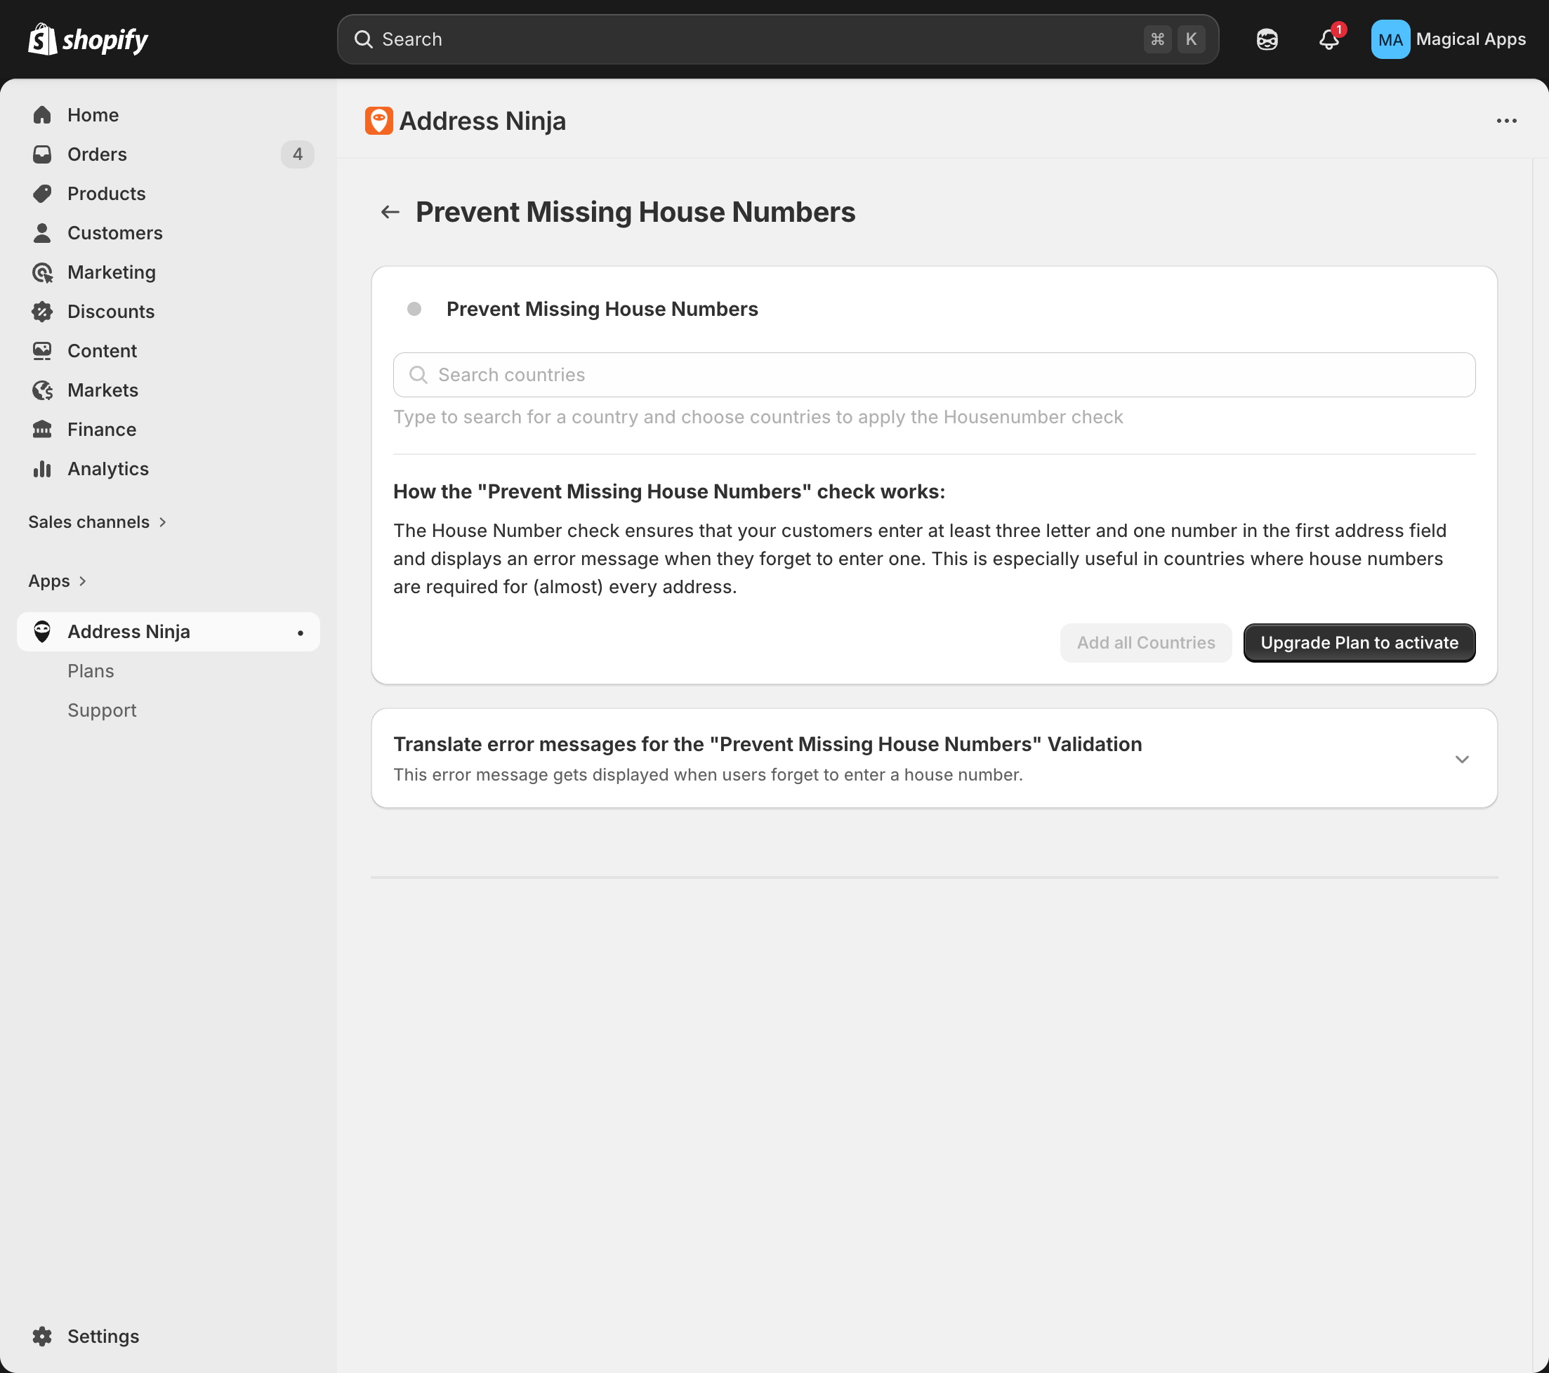Open Settings gear in sidebar
The width and height of the screenshot is (1549, 1373).
tap(42, 1336)
